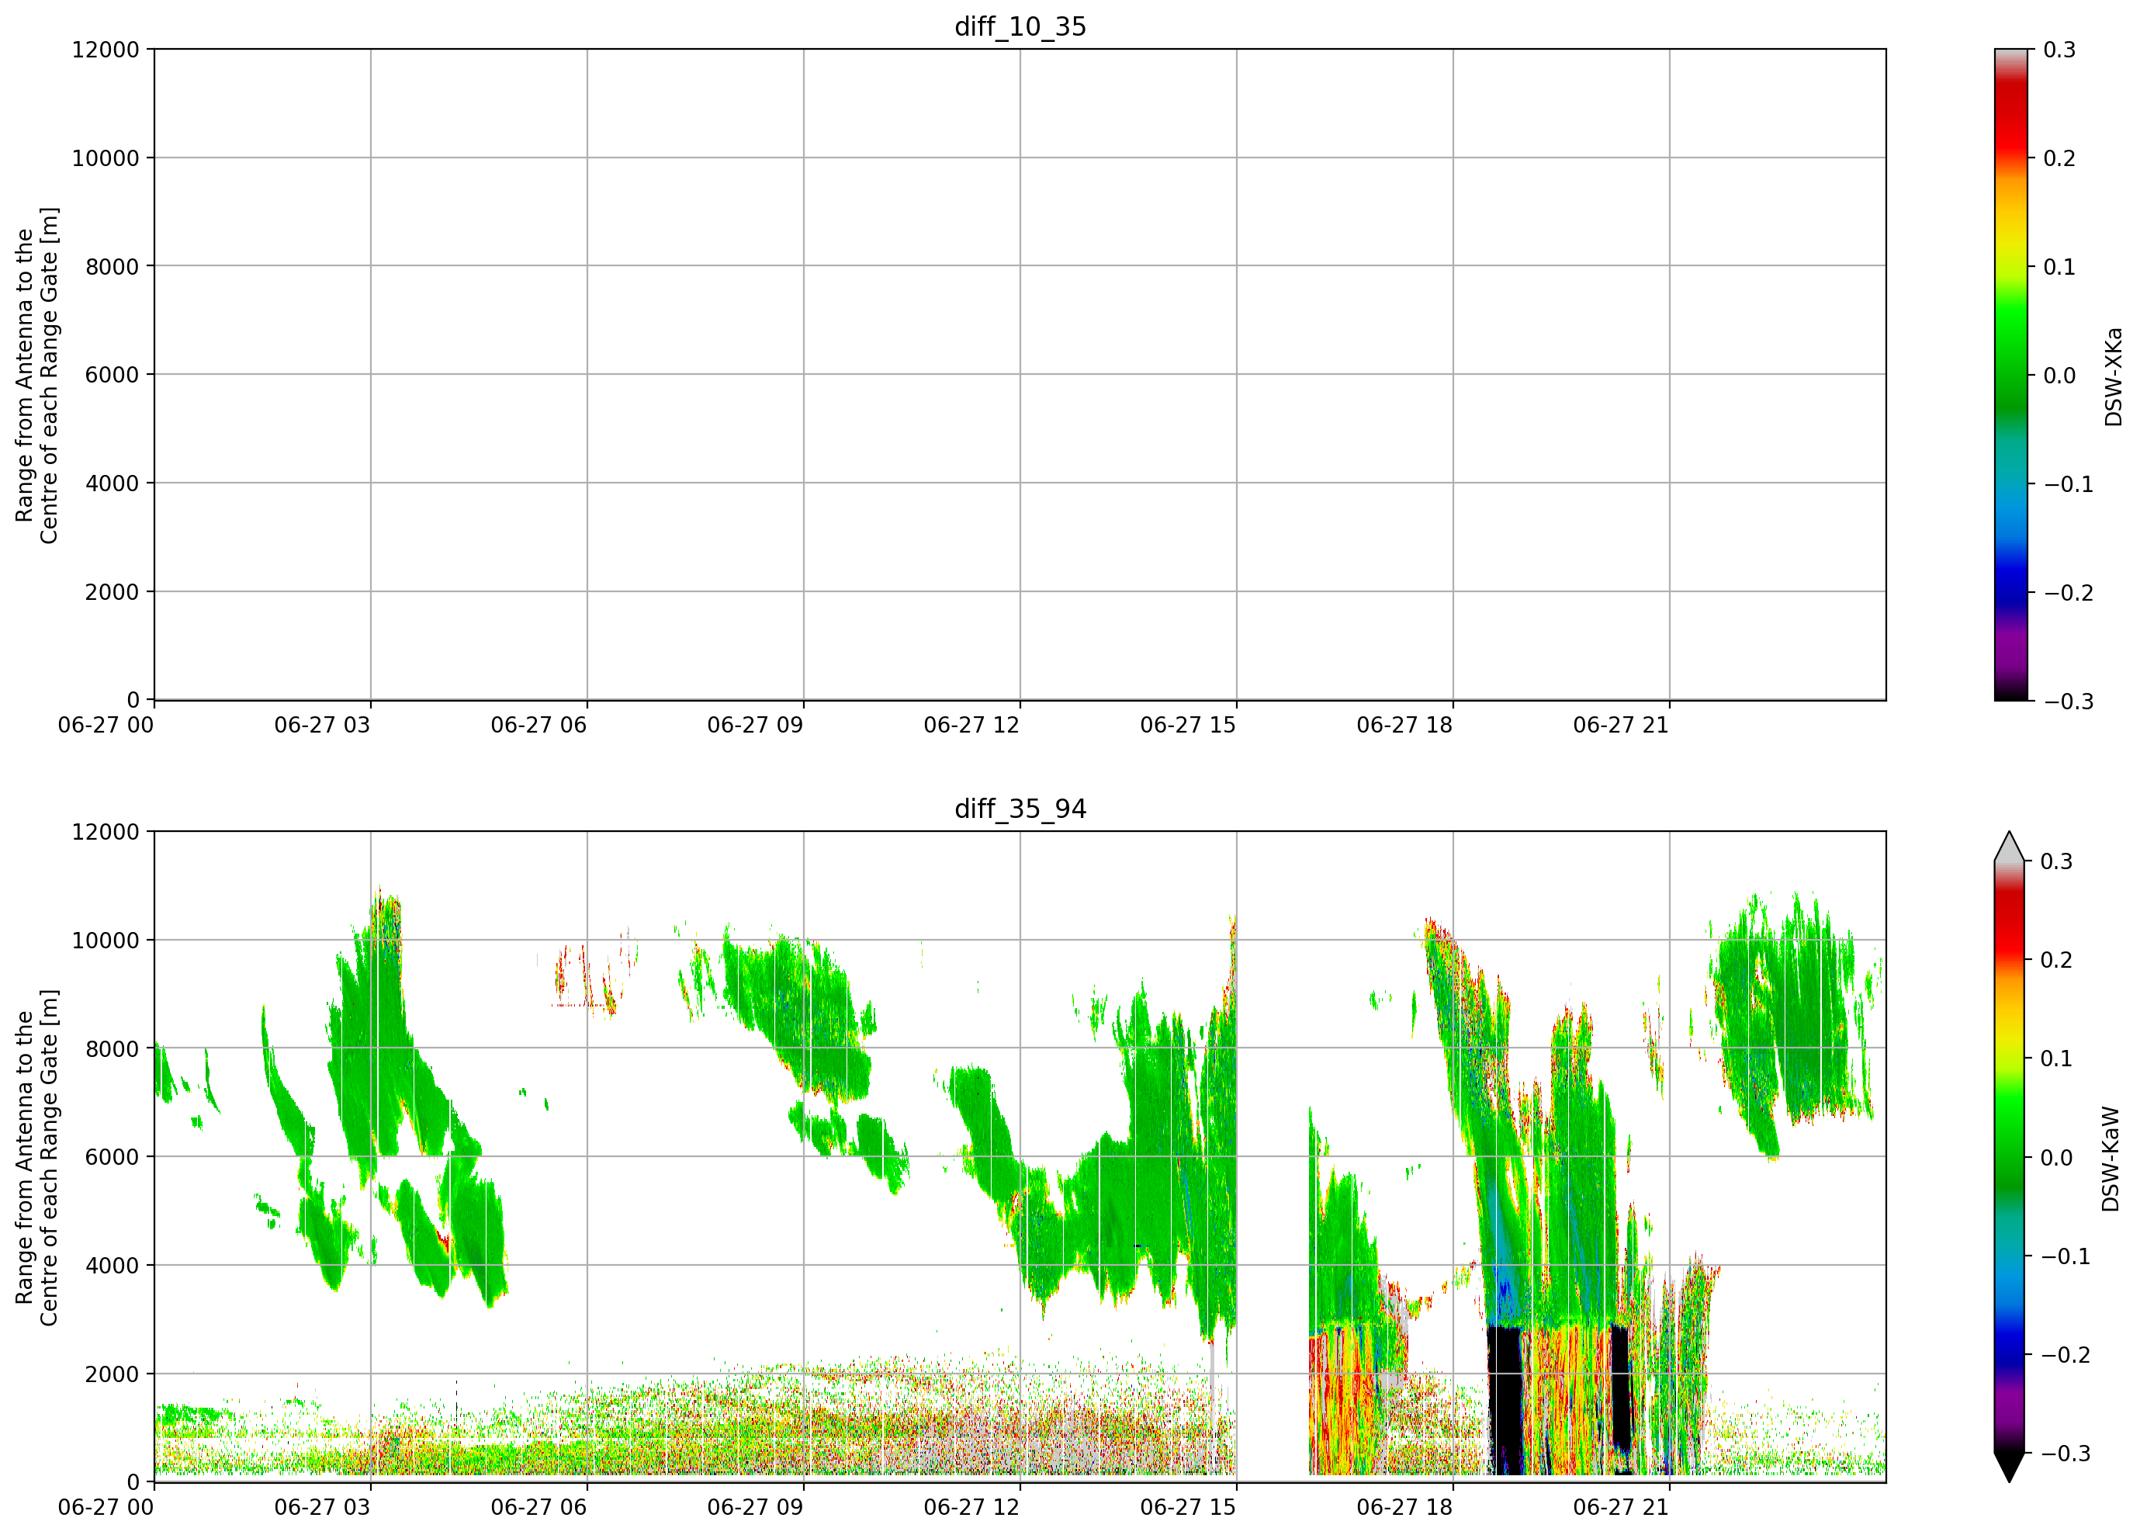Click the black data block near 06-27 18
This screenshot has width=2140, height=1535.
[x=1505, y=1400]
